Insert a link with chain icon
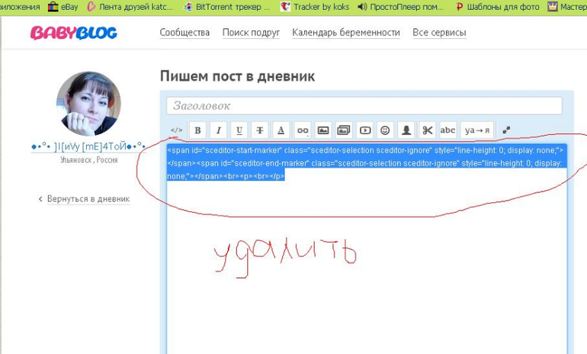 click(x=303, y=130)
